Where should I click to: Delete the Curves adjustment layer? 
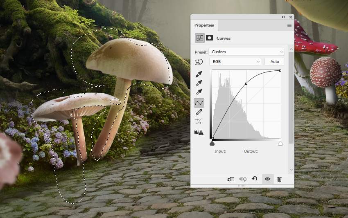(279, 179)
